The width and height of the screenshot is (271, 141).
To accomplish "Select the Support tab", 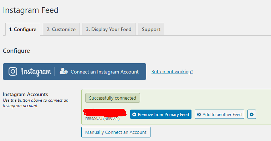I will 151,29.
